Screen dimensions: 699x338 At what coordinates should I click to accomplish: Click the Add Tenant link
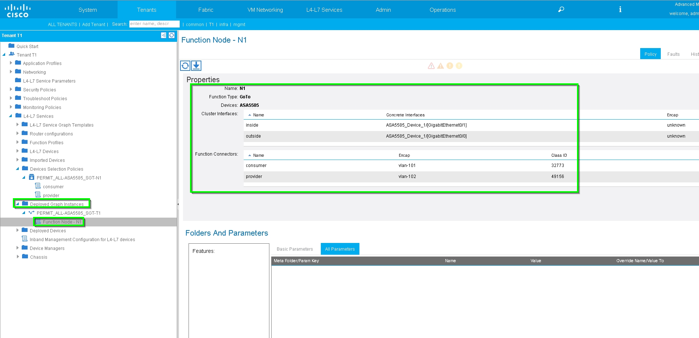(94, 25)
